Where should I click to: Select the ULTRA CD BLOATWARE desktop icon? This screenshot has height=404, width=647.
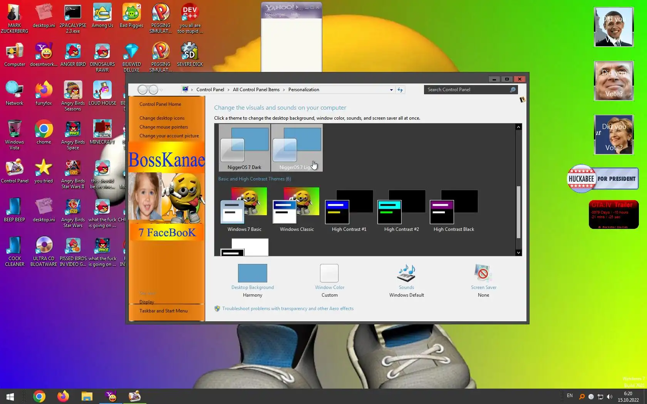click(x=44, y=252)
